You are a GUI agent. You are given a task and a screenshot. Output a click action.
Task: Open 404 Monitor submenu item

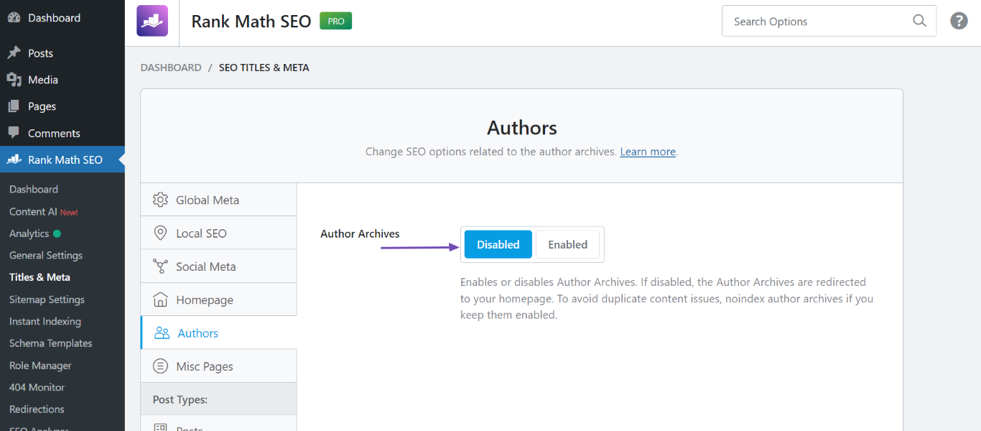pyautogui.click(x=37, y=387)
